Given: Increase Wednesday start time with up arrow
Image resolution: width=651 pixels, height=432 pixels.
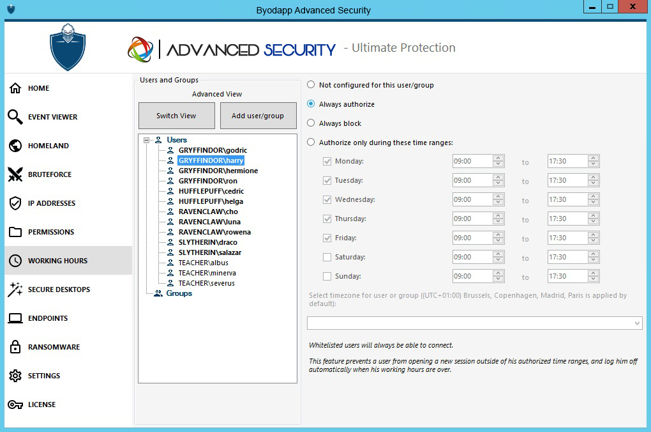Looking at the screenshot, I should [498, 197].
